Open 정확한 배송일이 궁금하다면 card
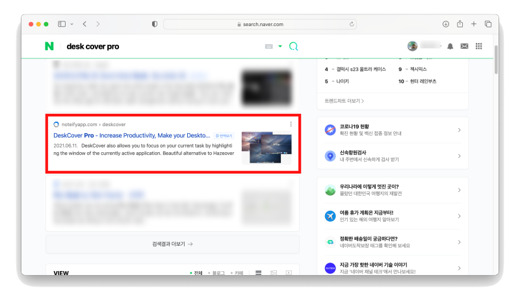 (393, 242)
